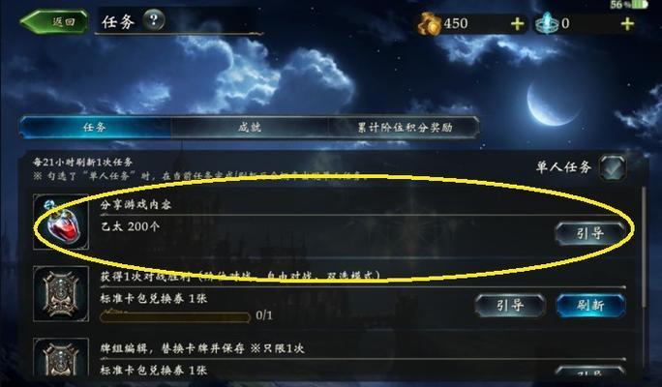Click the green 返回 back arrow button
The image size is (662, 387).
[x=54, y=21]
